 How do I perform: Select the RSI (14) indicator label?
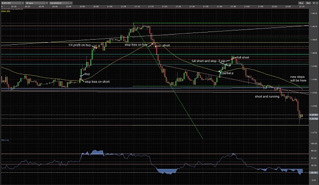click(x=5, y=140)
